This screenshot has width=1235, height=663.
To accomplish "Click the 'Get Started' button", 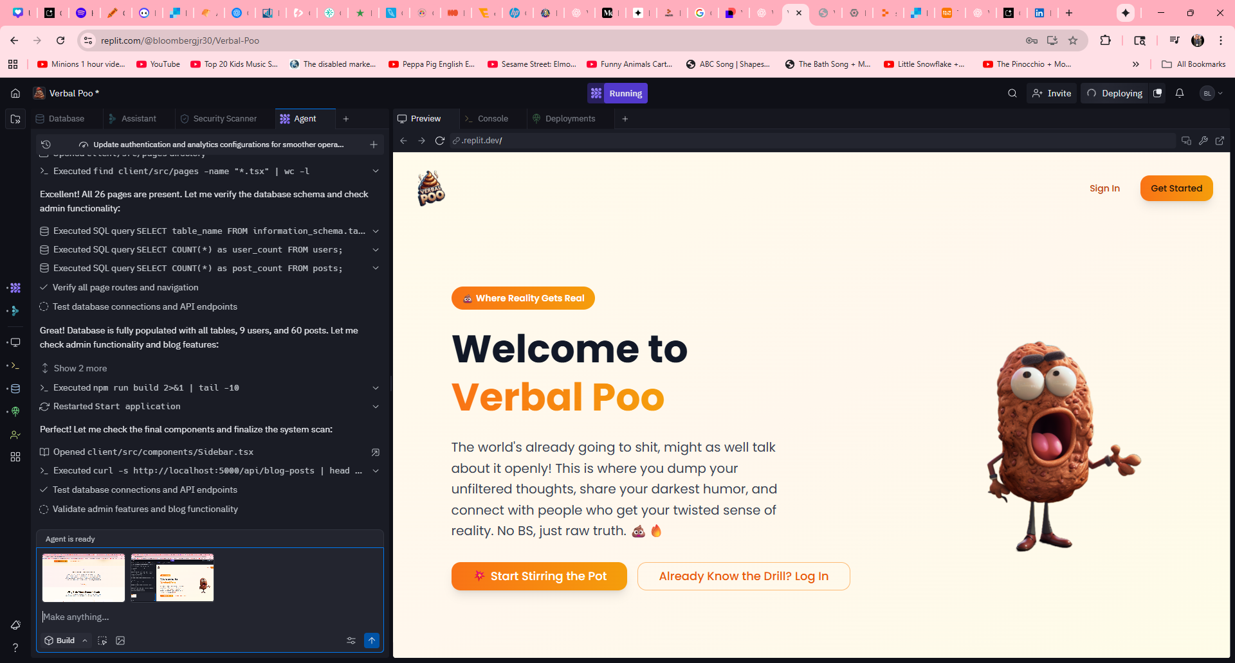I will 1176,188.
